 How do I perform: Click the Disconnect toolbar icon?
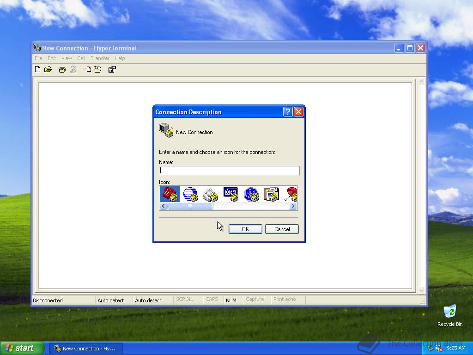click(x=73, y=69)
